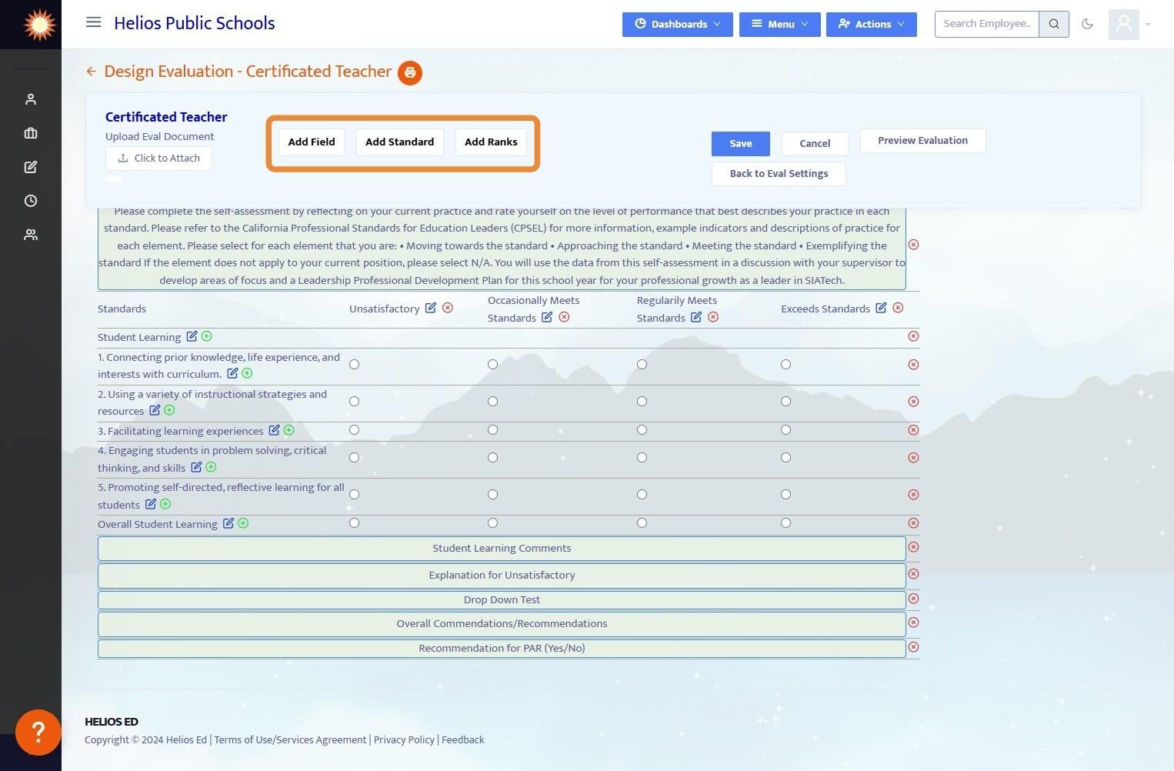The height and width of the screenshot is (771, 1174).
Task: Cancel the evaluation edits
Action: click(x=815, y=144)
